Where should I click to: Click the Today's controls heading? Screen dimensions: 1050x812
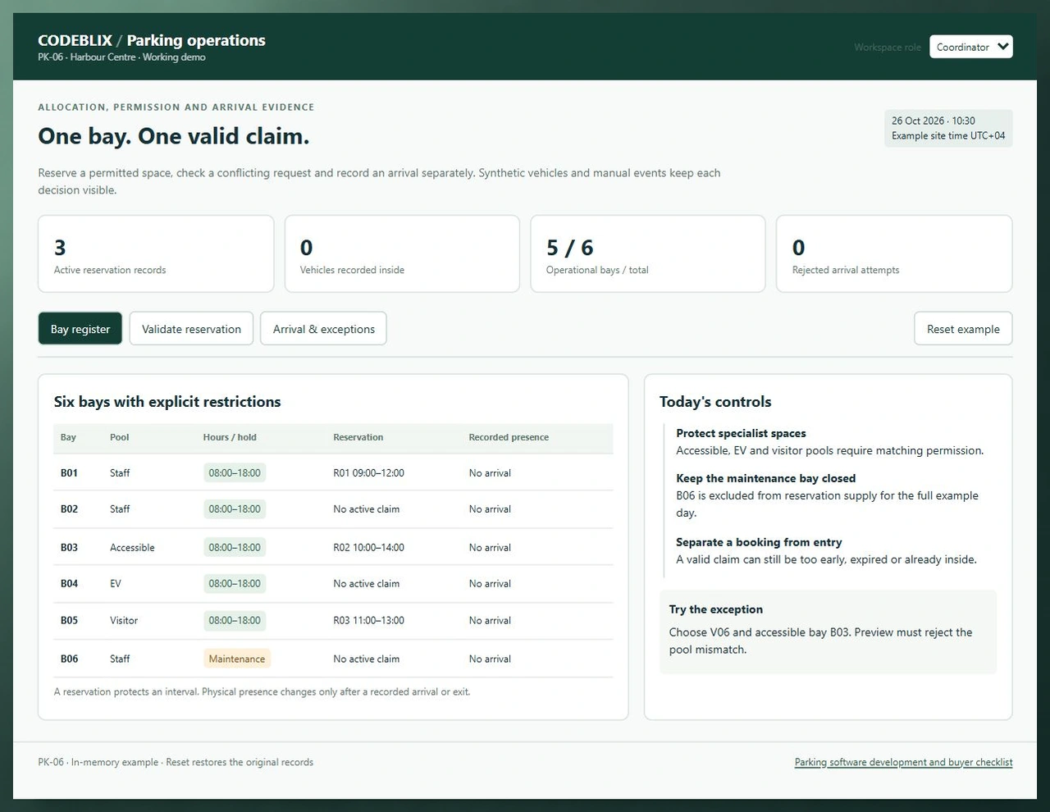pyautogui.click(x=715, y=402)
